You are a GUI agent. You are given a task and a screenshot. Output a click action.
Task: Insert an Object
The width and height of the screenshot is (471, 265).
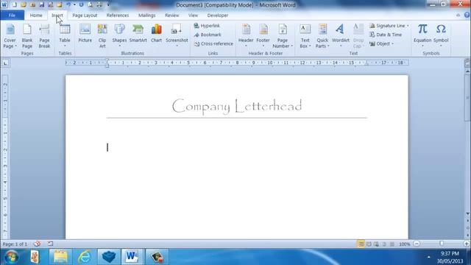(381, 44)
